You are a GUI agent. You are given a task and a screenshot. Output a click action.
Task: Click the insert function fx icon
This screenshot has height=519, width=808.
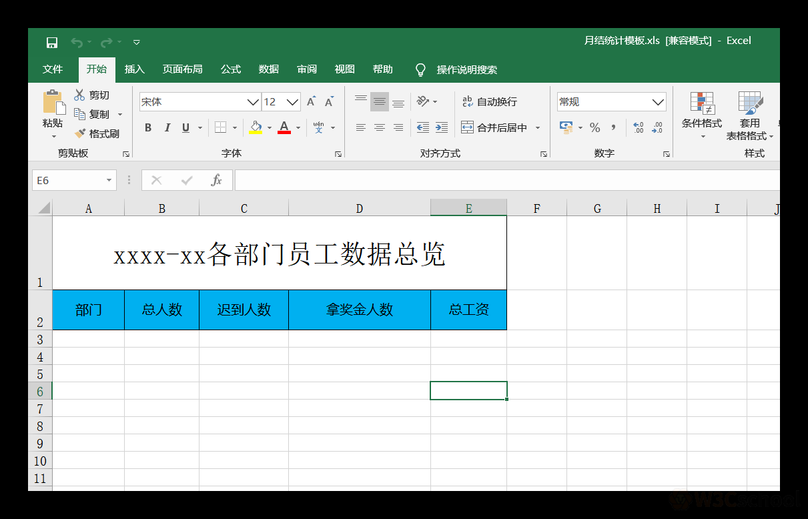pyautogui.click(x=216, y=180)
